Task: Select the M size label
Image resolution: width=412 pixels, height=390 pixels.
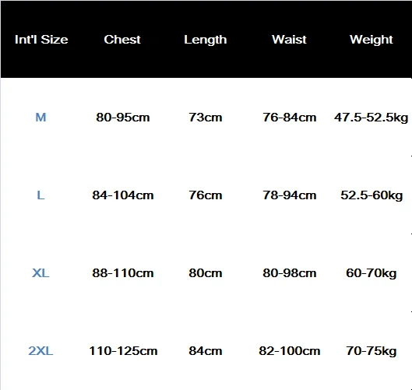Action: point(40,118)
